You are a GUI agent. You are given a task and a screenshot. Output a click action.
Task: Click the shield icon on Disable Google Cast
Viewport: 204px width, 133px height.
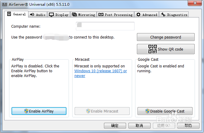[x=147, y=111]
